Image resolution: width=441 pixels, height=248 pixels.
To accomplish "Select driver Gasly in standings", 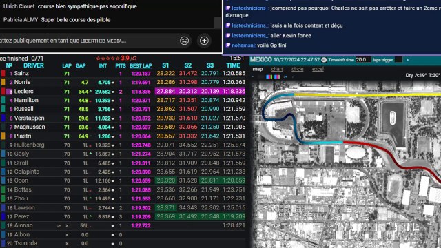I will (21, 154).
